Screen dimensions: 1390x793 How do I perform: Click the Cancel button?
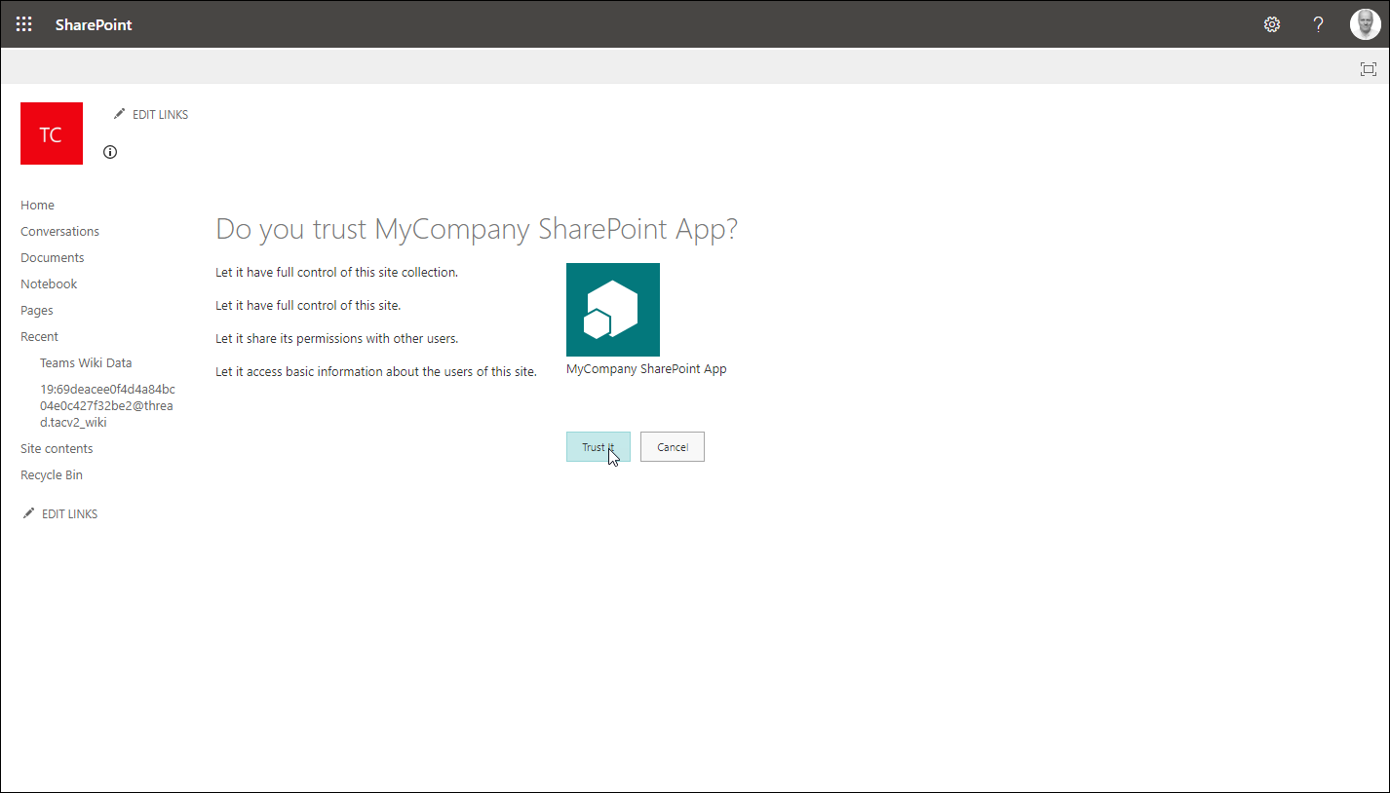[x=673, y=447]
